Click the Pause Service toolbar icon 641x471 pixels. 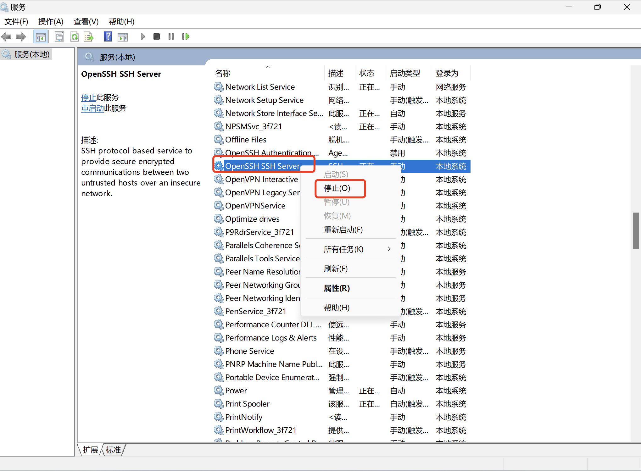[x=171, y=36]
